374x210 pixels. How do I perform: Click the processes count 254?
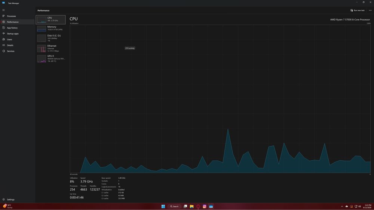(x=72, y=189)
